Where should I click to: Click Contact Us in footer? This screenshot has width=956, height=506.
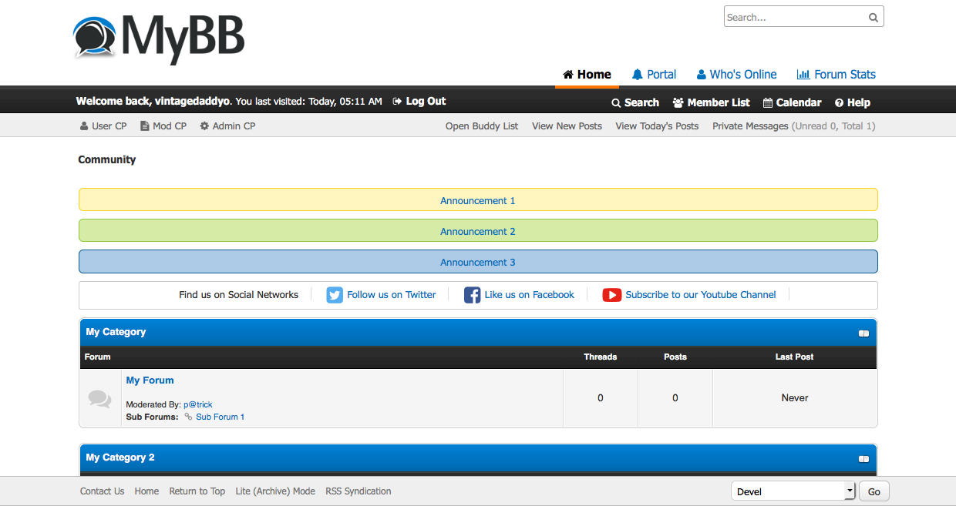[102, 491]
